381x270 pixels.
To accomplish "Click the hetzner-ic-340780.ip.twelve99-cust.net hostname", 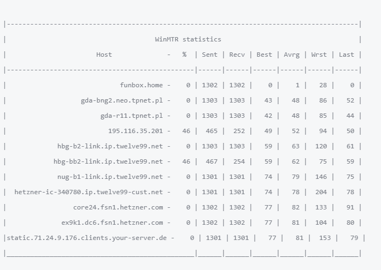I will coord(89,192).
